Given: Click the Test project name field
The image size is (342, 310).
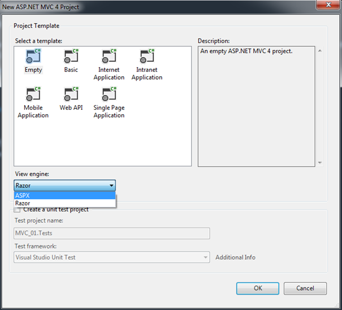Looking at the screenshot, I should click(111, 234).
